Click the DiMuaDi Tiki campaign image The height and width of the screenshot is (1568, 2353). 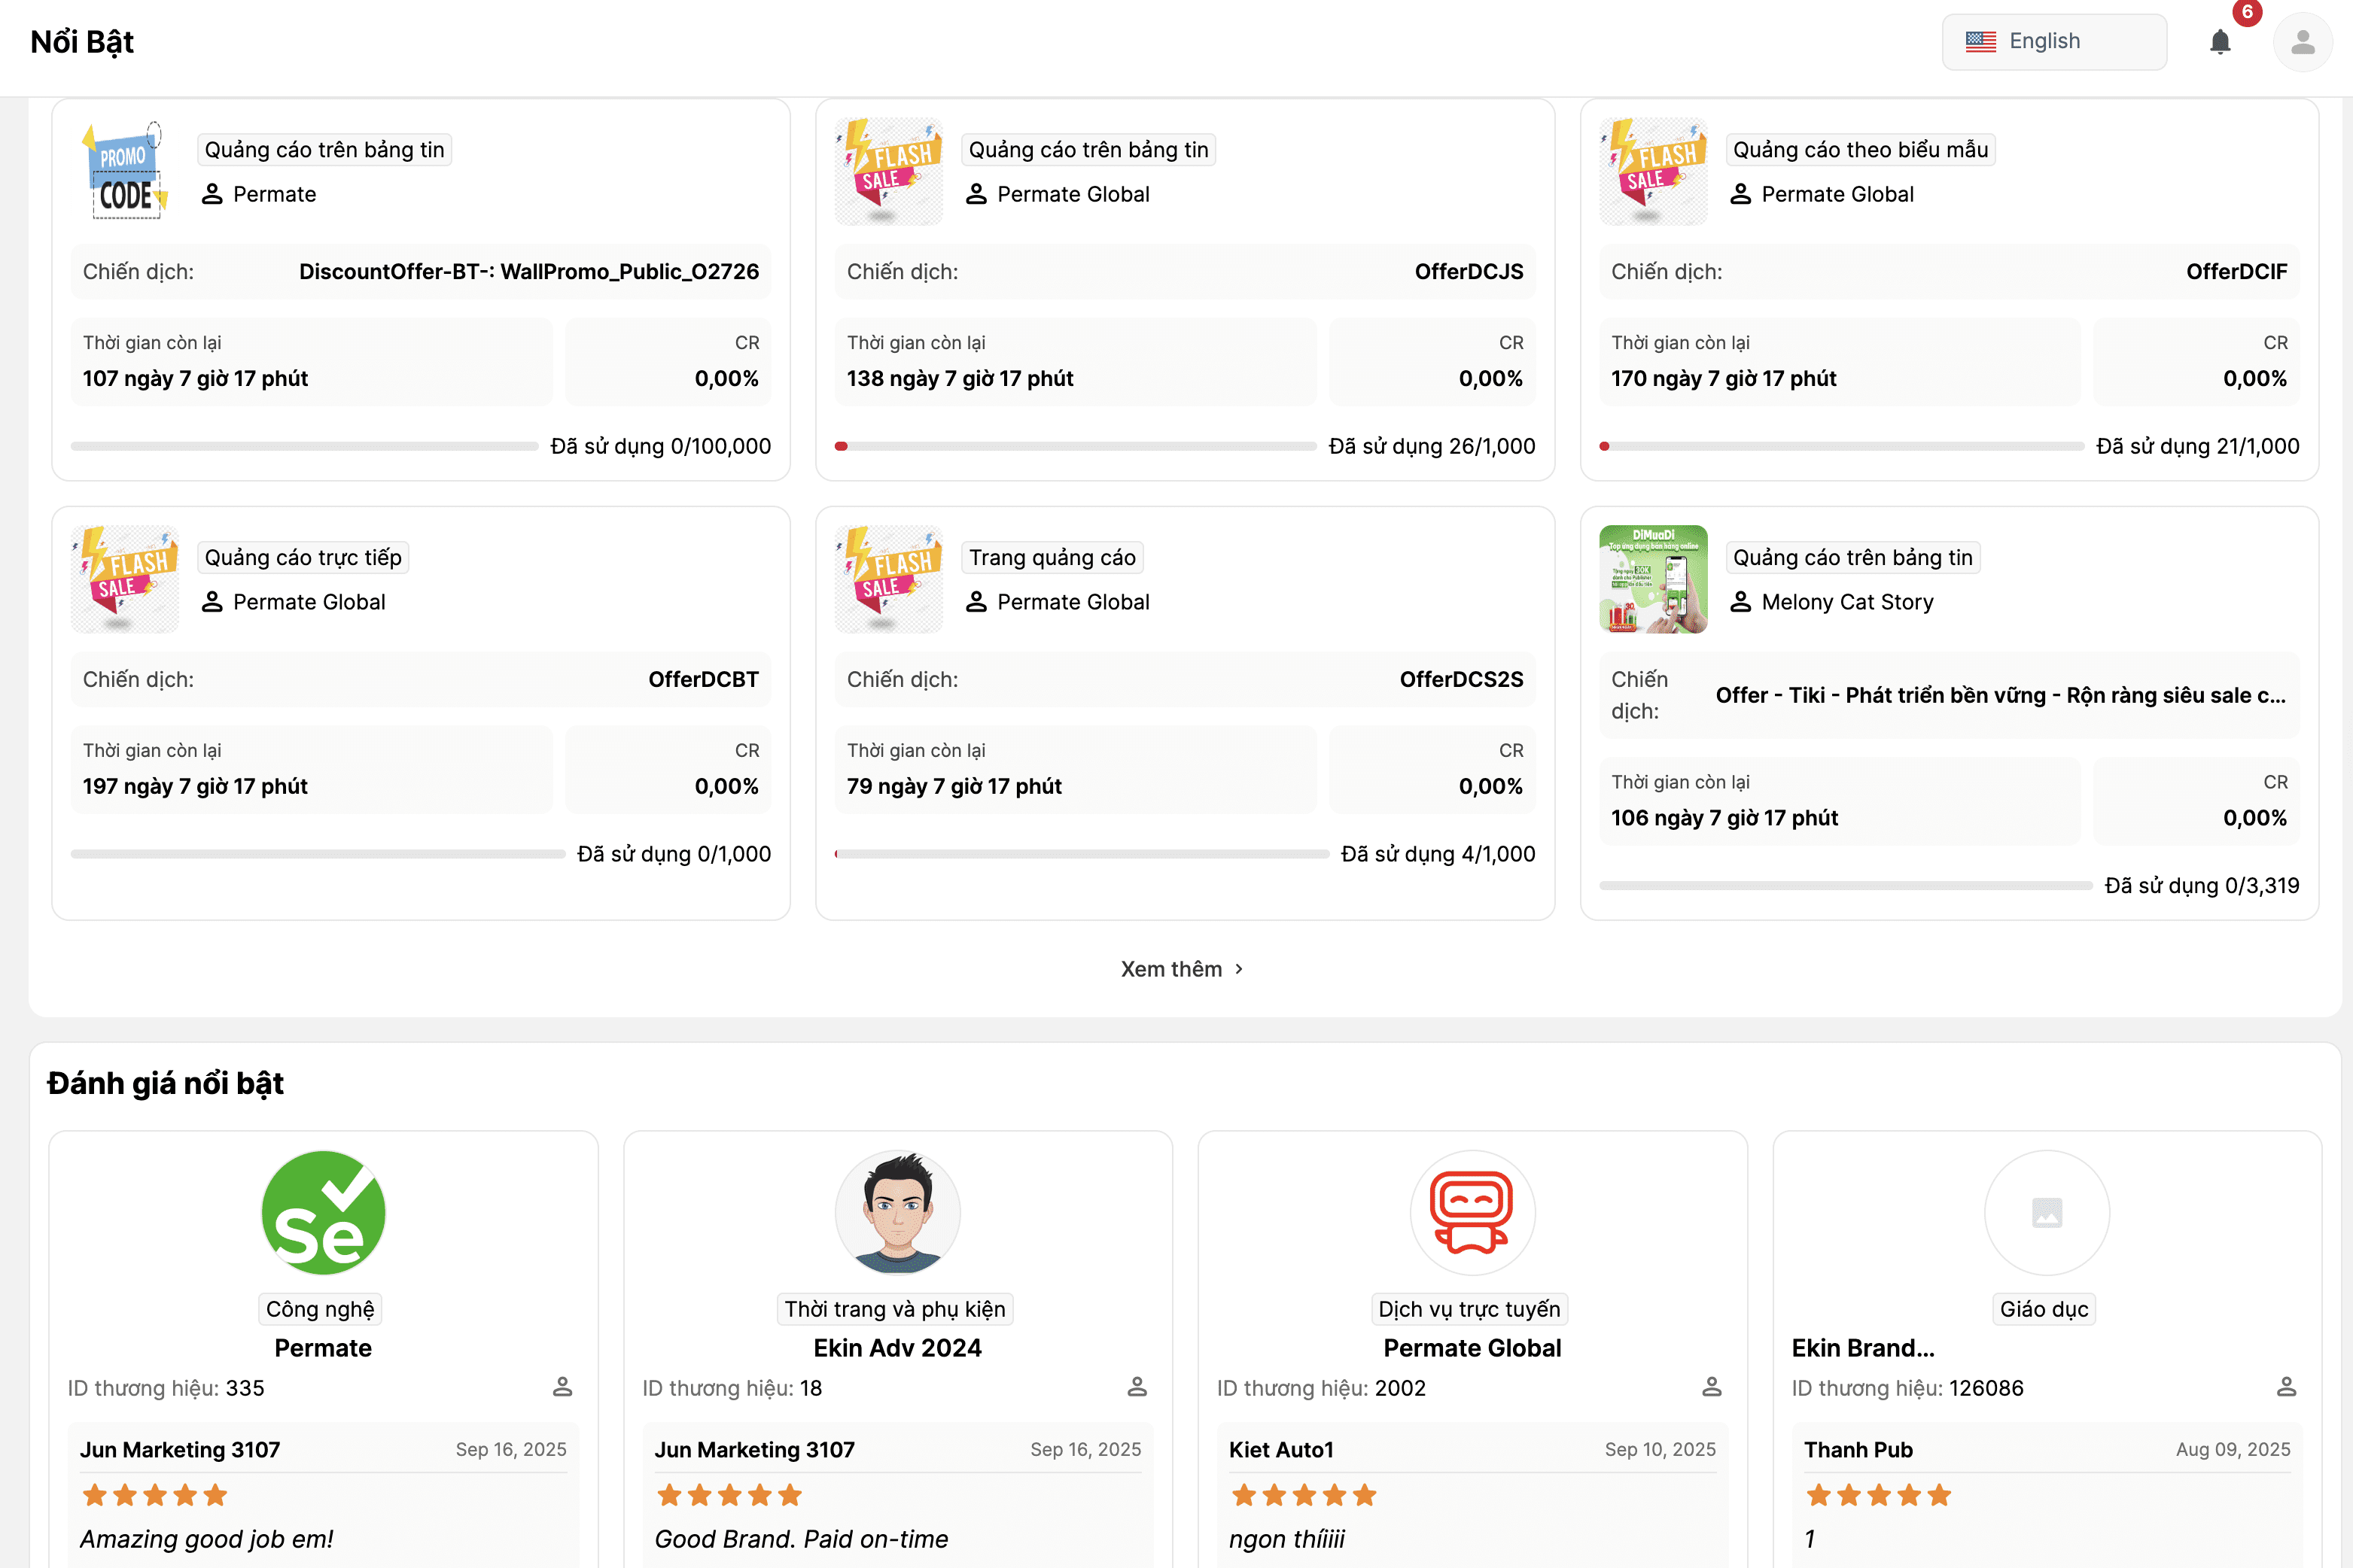click(1653, 579)
